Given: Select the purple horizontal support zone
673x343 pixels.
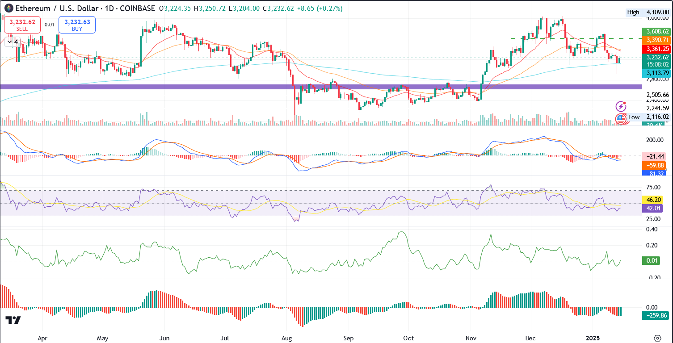Looking at the screenshot, I should pos(321,87).
